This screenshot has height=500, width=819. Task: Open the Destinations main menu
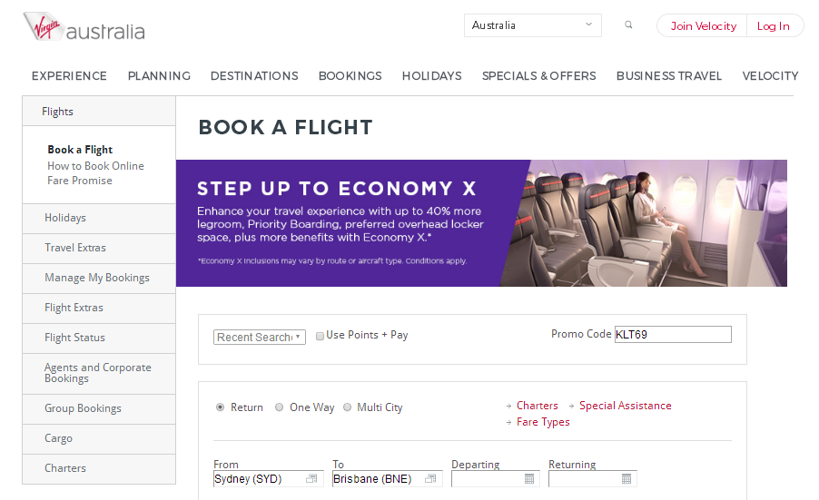pyautogui.click(x=254, y=76)
